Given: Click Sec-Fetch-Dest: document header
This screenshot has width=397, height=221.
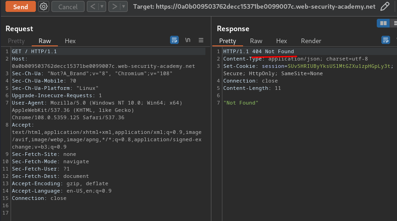Looking at the screenshot, I should [50, 176].
